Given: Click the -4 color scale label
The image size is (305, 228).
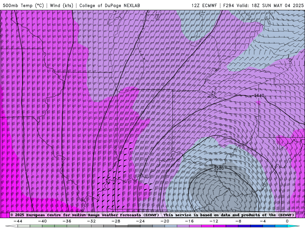Looking at the screenshot, I should tap(263, 221).
